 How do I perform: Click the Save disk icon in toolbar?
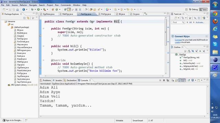(x=10, y=10)
